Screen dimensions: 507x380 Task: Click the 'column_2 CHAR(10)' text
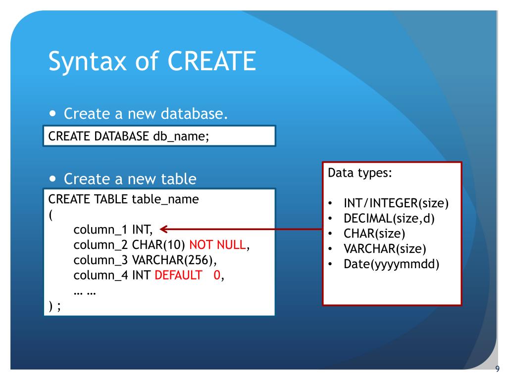(x=129, y=245)
